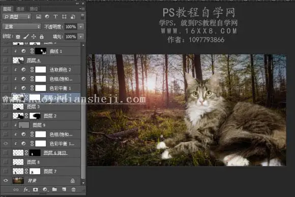Click the layers list scroll down arrow
The image size is (295, 197).
83,183
